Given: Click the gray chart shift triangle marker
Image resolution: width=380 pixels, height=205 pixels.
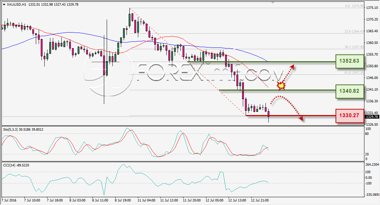Looking at the screenshot, I should click(x=273, y=3).
